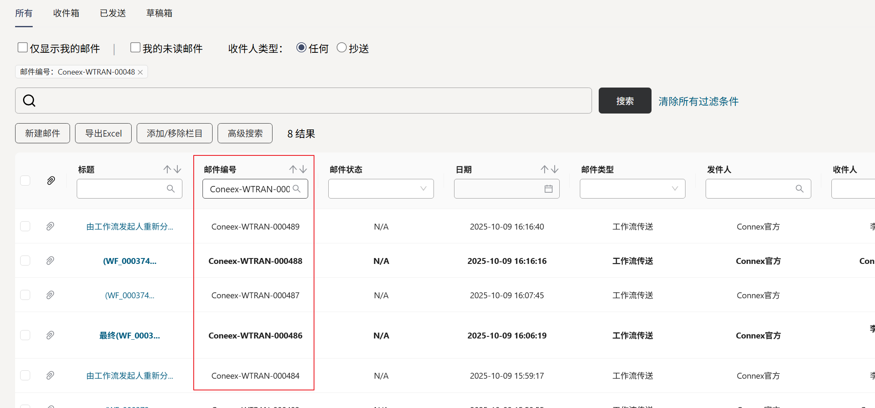Click paperclip icon on Coneex-WTRAN-000489 row
The image size is (875, 408).
50,227
